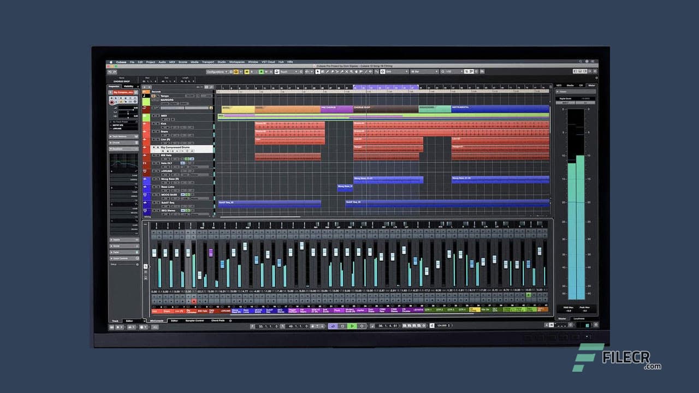This screenshot has width=699, height=393.
Task: Open the Sampler Control panel
Action: tap(195, 321)
